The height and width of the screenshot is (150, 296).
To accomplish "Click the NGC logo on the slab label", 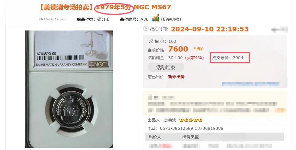I will tap(98, 64).
